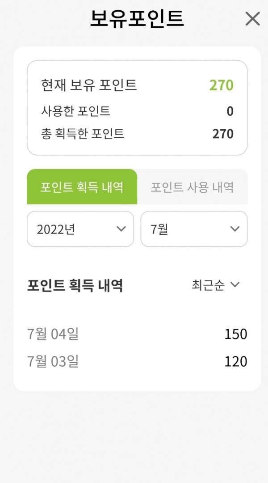Close the 보유포인트 panel with the X icon
Viewport: 268px width, 483px height.
point(253,19)
